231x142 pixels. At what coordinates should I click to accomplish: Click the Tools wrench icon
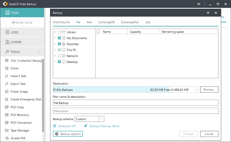(x=7, y=52)
